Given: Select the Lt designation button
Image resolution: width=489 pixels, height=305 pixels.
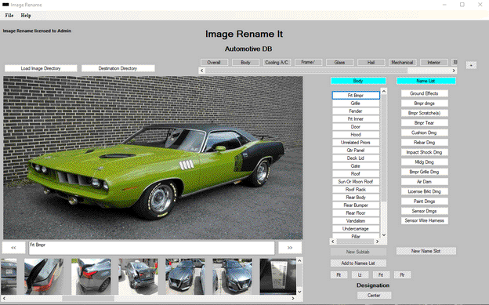Looking at the screenshot, I should [x=360, y=274].
